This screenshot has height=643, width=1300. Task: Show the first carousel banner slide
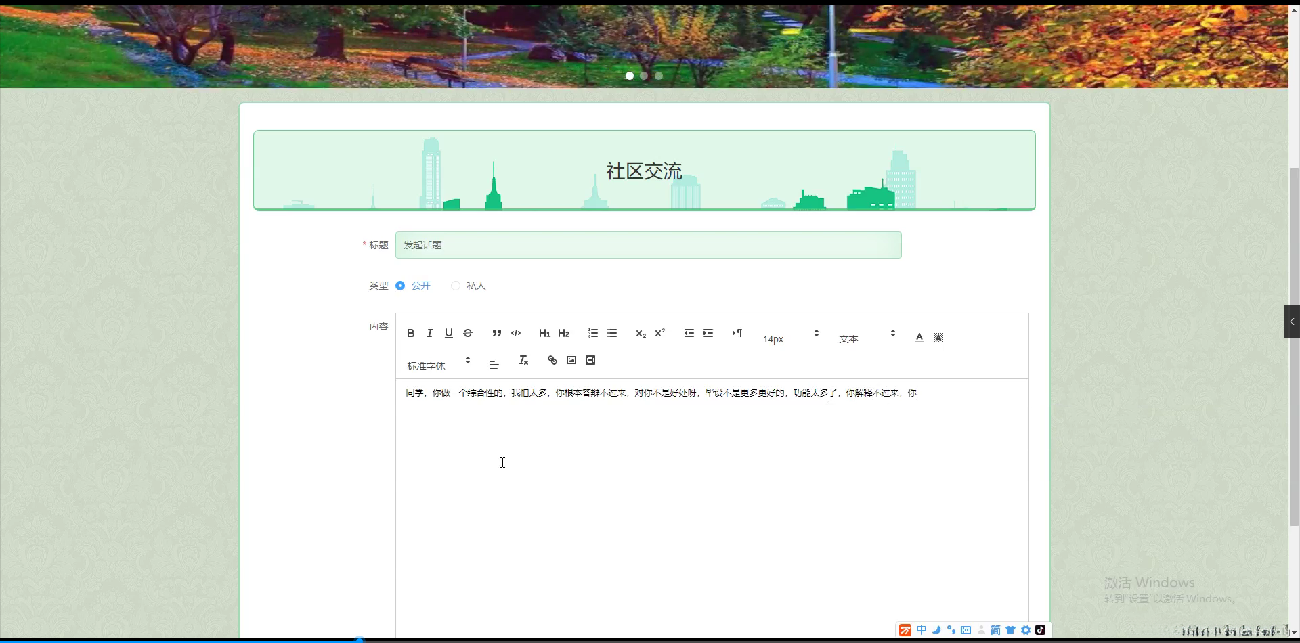[630, 76]
